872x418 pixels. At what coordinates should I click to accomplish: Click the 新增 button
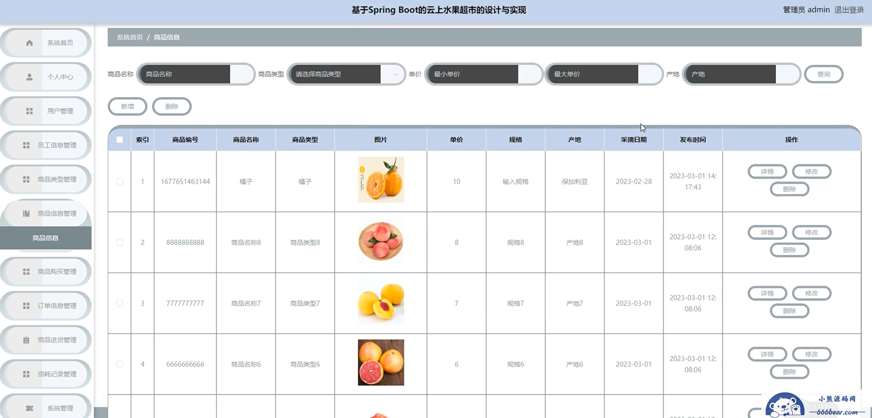tap(128, 107)
